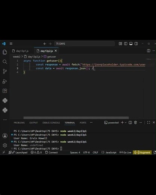This screenshot has width=156, height=195.
Task: Click Launchpad in the status bar
Action: pyautogui.click(x=18, y=152)
